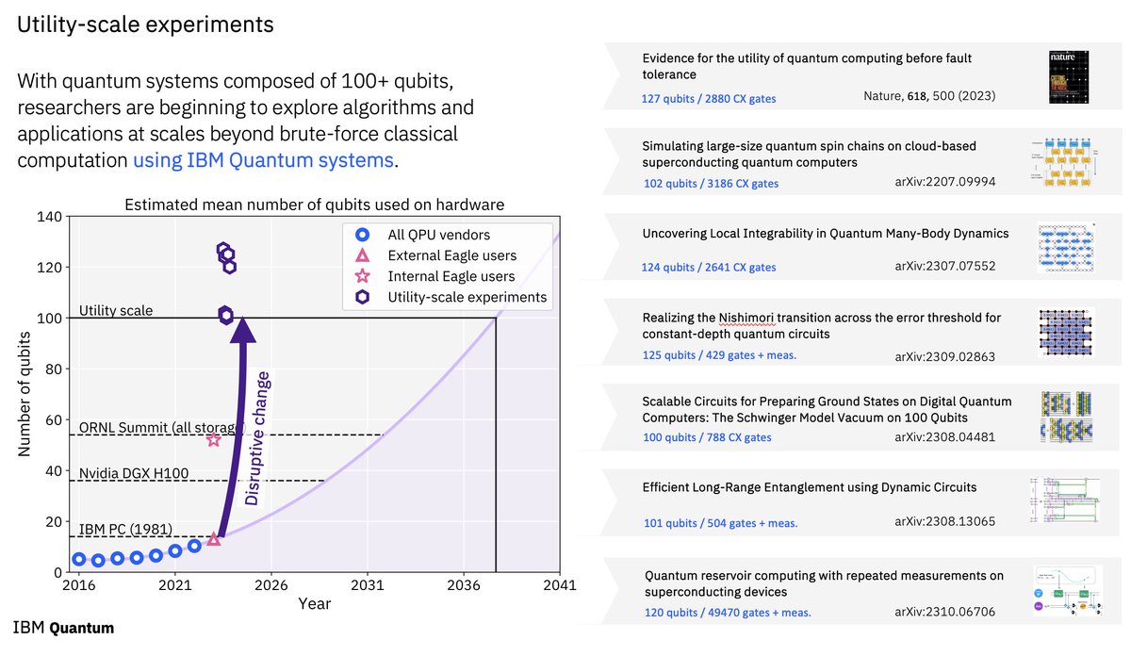The height and width of the screenshot is (656, 1131).
Task: Click the 'Utility scale' line label
Action: pos(116,310)
